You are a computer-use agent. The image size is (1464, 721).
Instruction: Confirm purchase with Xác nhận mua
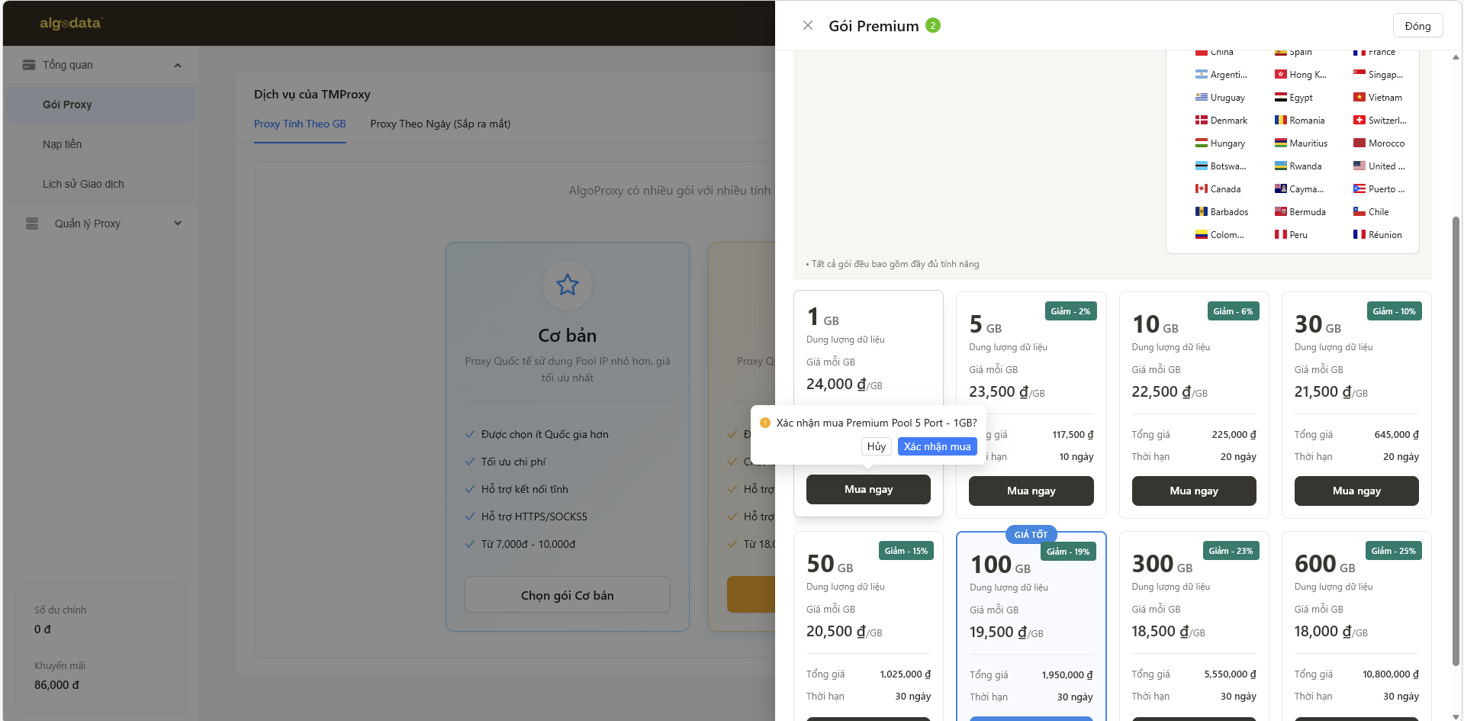[937, 446]
